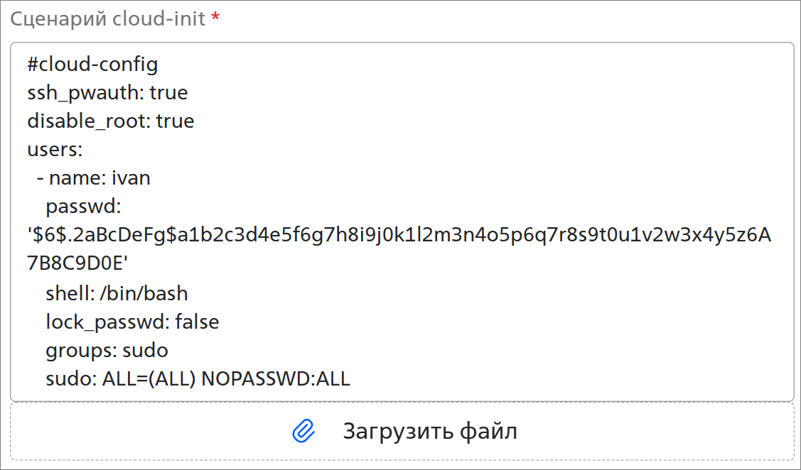Click the username 'ivan' in the script
The image size is (801, 470).
pyautogui.click(x=131, y=178)
